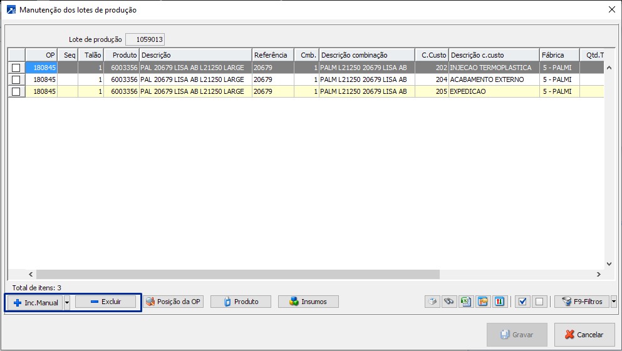Select highlighted OP 180845 cell in first row

tap(41, 68)
